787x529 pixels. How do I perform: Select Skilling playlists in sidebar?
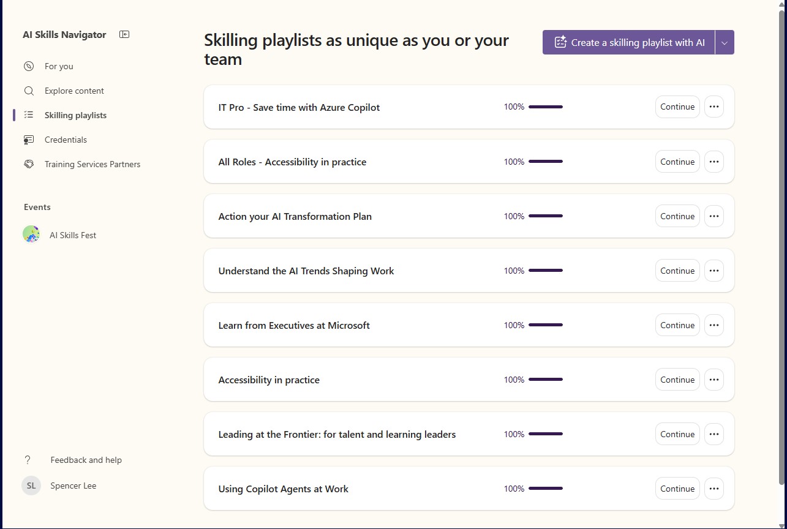tap(75, 115)
